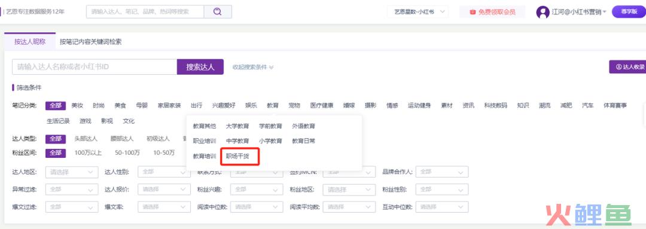
Task: Select 全部 in the 粉丝区间 row
Action: (56, 153)
